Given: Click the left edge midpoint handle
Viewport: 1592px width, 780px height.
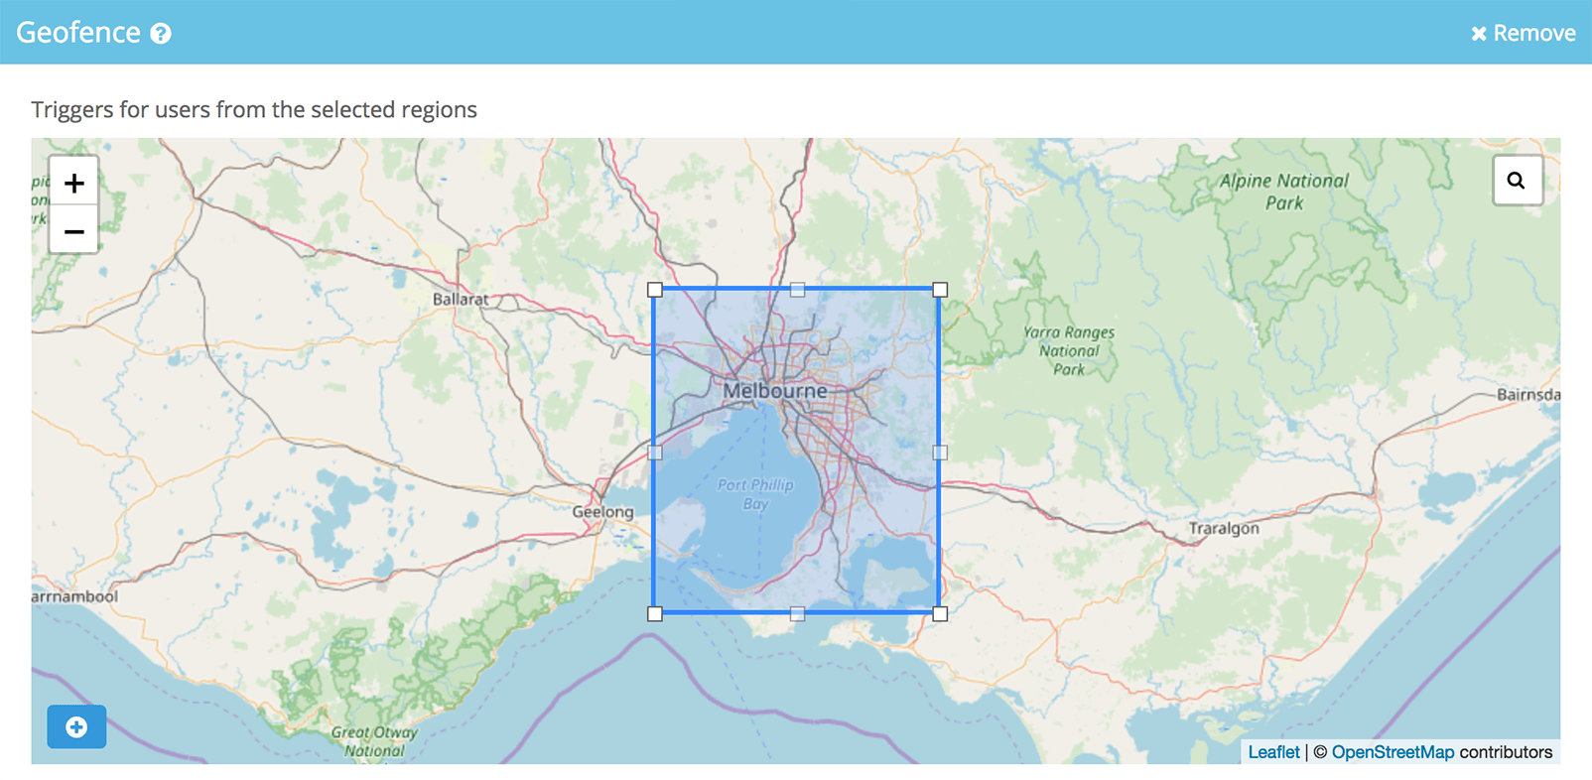Looking at the screenshot, I should tap(655, 453).
